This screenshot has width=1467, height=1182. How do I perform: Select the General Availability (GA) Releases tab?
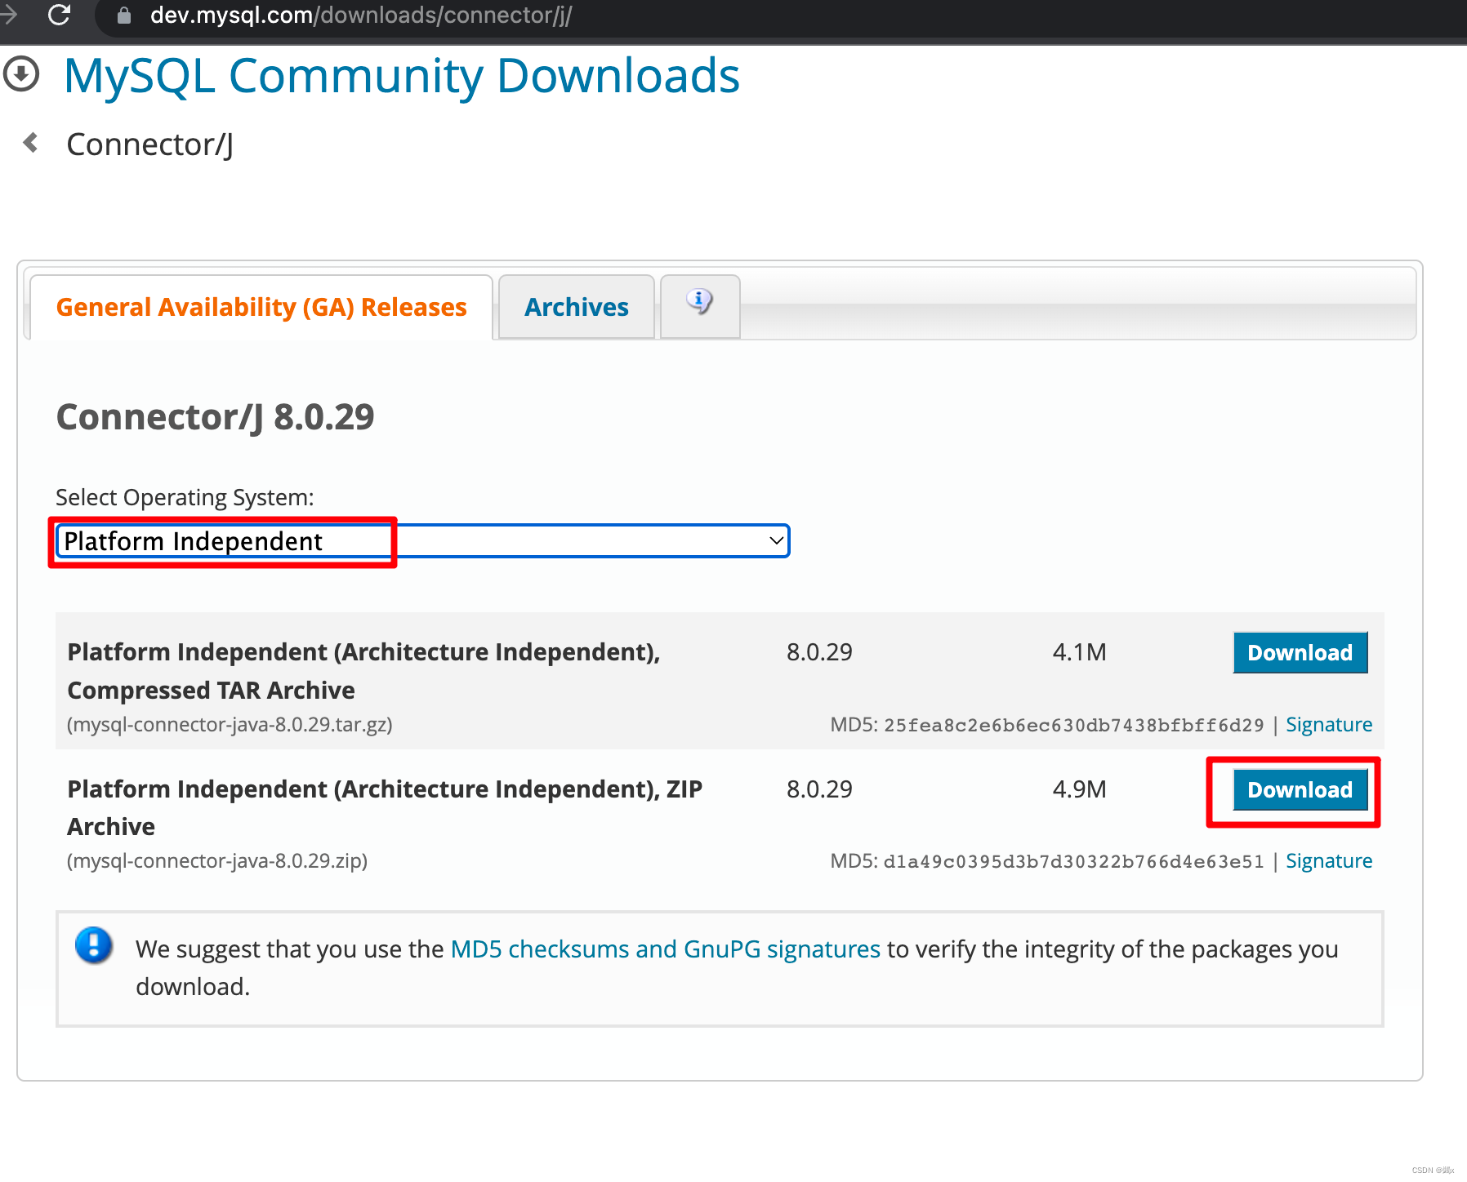(x=261, y=307)
